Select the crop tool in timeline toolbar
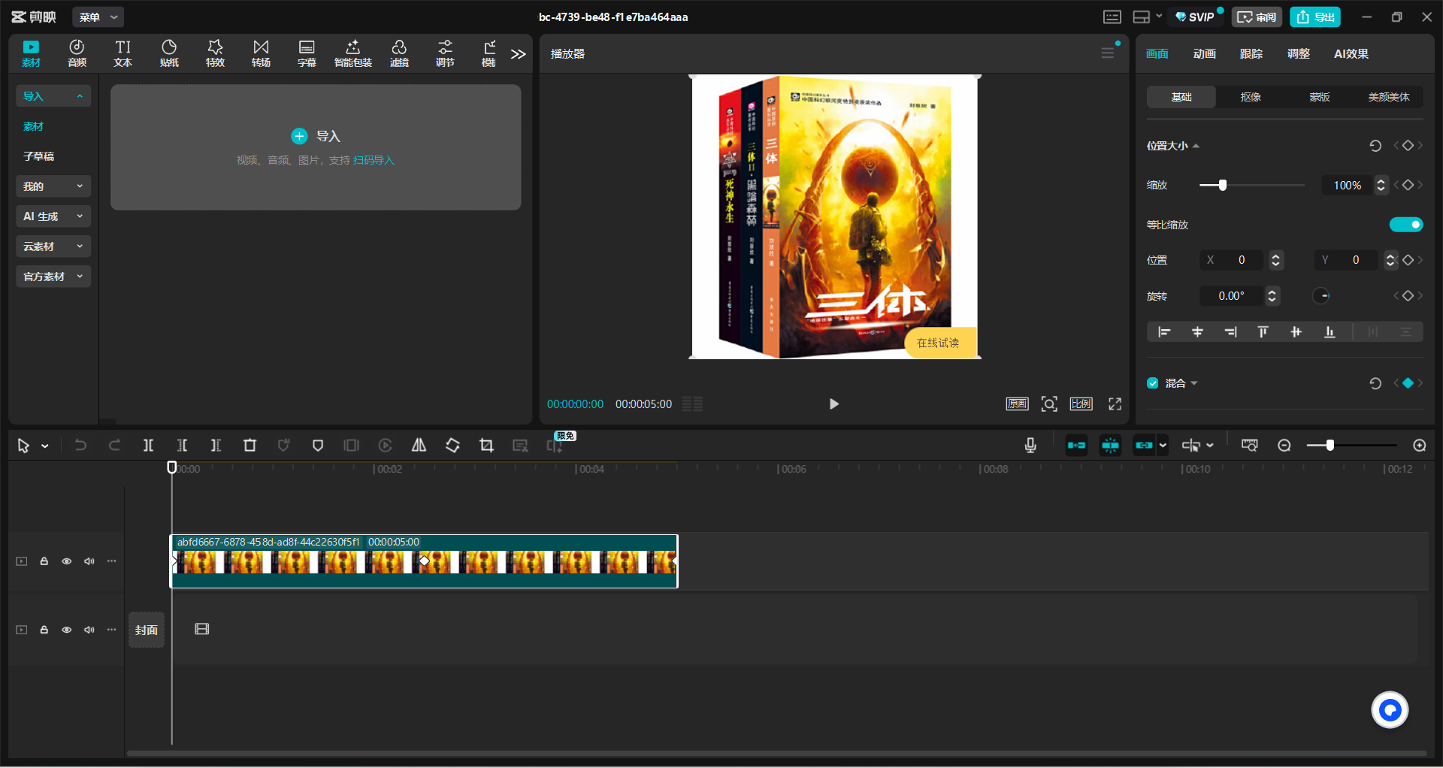This screenshot has height=768, width=1443. pos(486,446)
